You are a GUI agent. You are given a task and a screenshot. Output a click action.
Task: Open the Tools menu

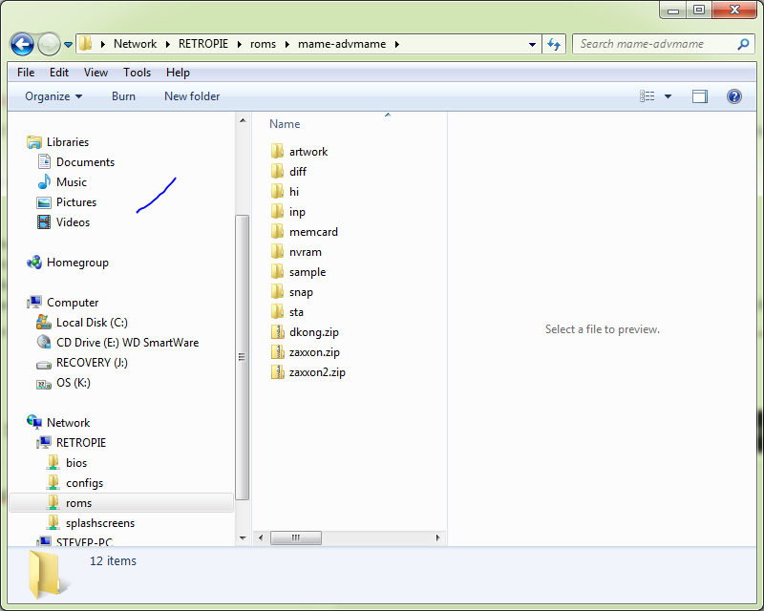coord(137,73)
